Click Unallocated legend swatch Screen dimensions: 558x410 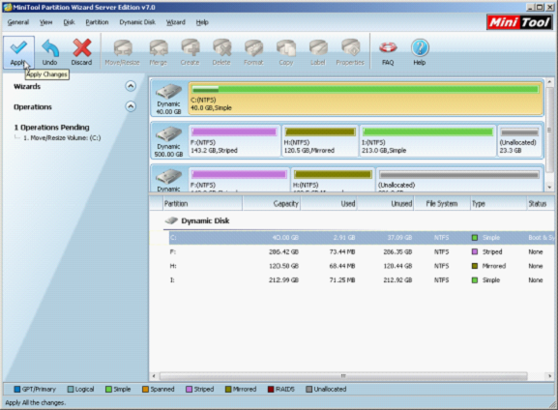tap(308, 389)
